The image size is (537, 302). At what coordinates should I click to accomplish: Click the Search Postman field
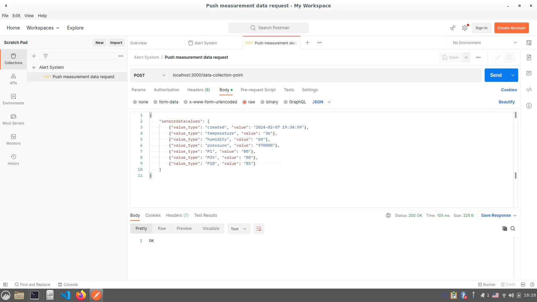pos(268,28)
